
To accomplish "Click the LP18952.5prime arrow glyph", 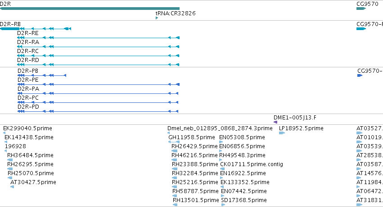I will [x=282, y=133].
